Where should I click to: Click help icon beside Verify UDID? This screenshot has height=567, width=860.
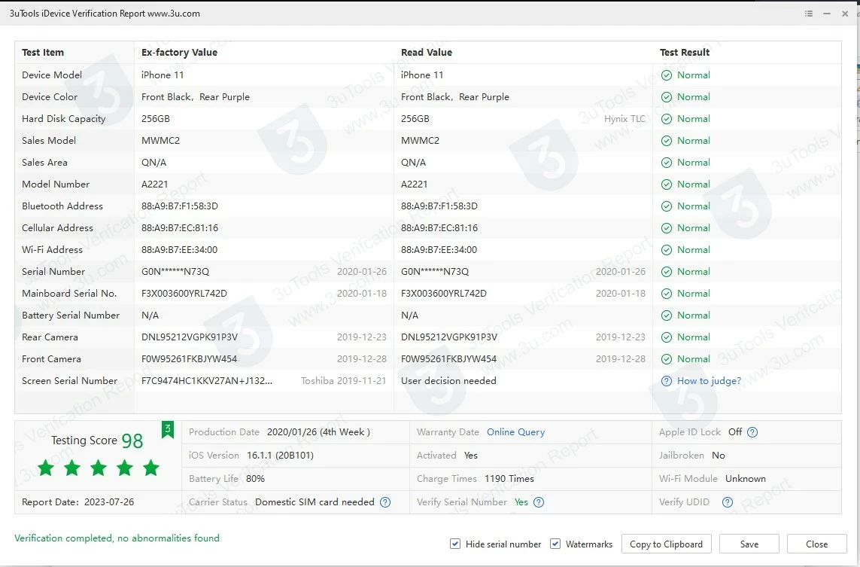click(728, 502)
